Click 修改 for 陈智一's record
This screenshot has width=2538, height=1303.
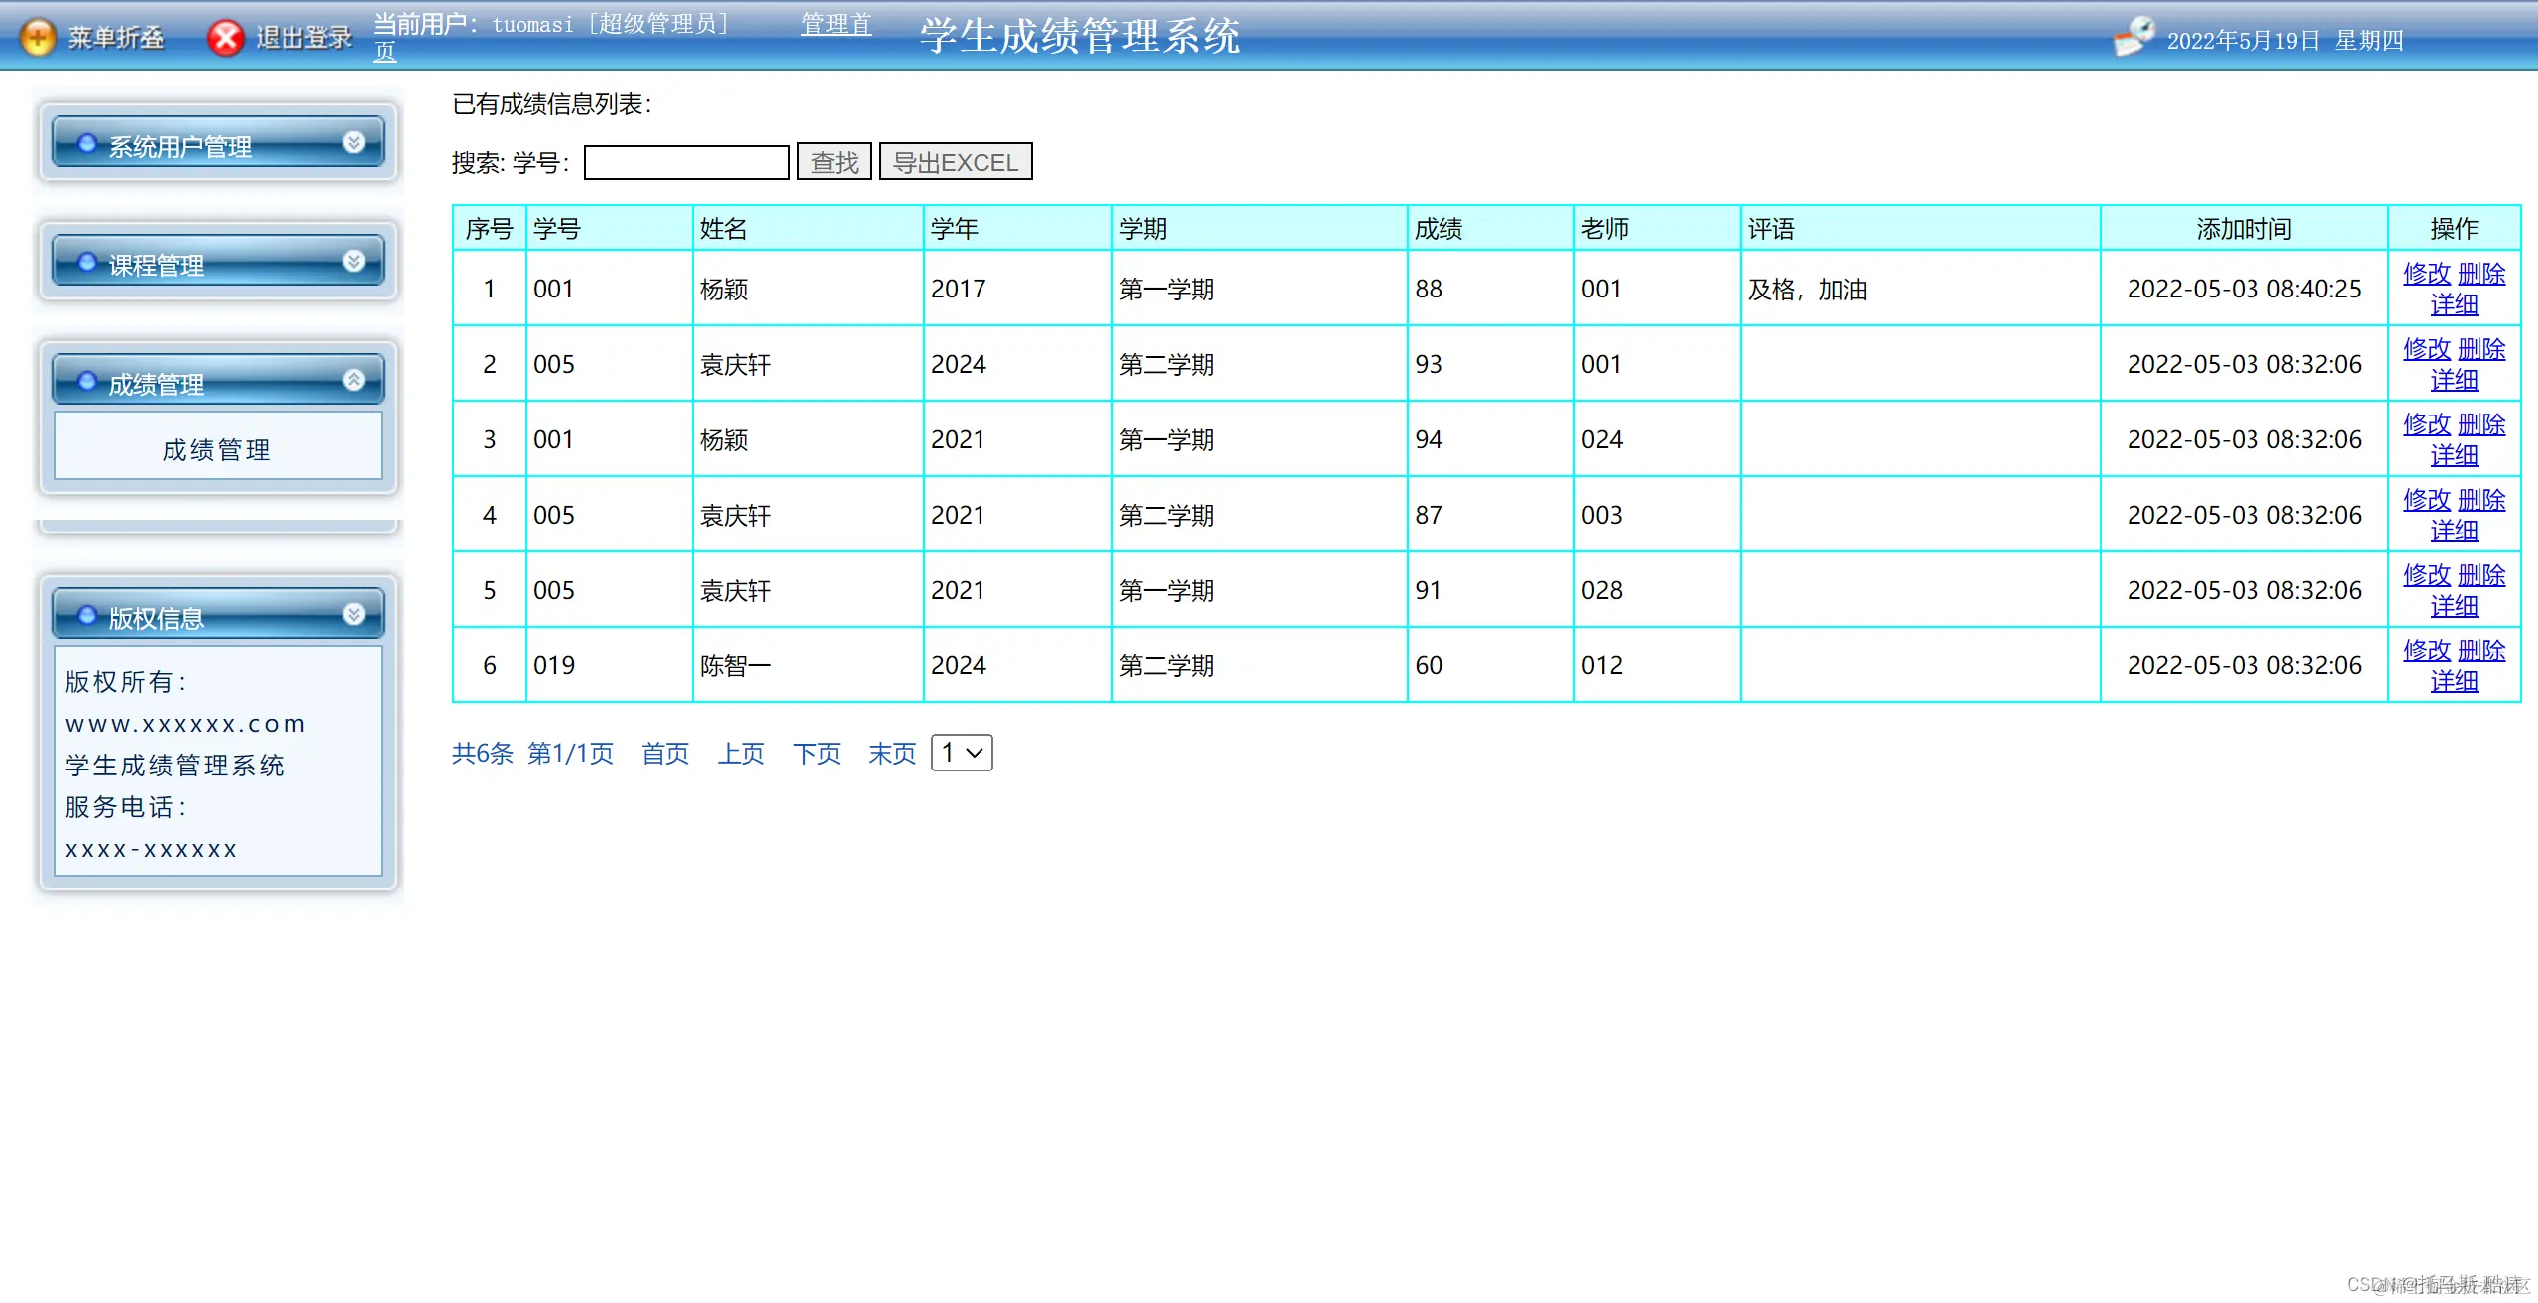2426,650
